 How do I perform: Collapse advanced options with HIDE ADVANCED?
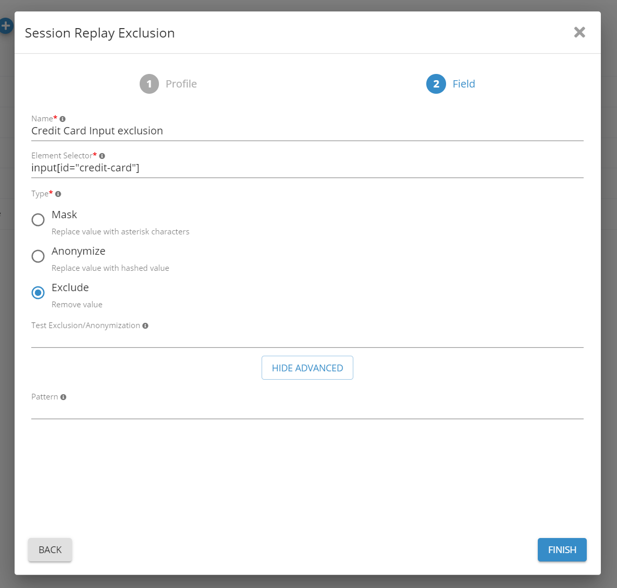(x=307, y=368)
